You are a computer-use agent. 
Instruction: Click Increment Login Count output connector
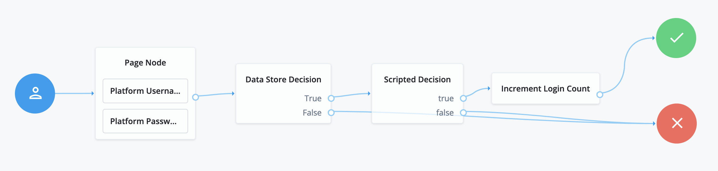pos(600,94)
